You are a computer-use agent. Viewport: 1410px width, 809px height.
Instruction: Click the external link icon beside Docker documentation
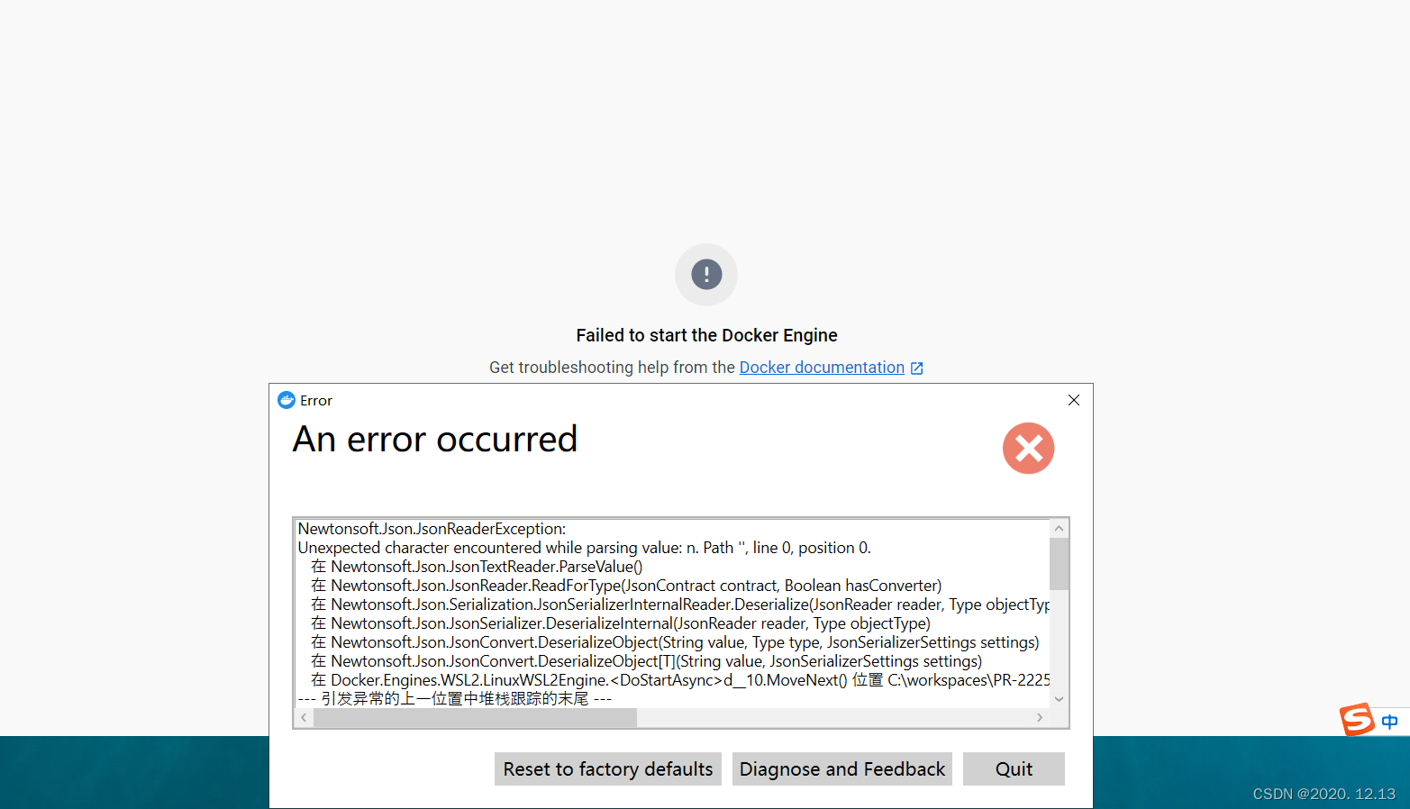tap(917, 368)
